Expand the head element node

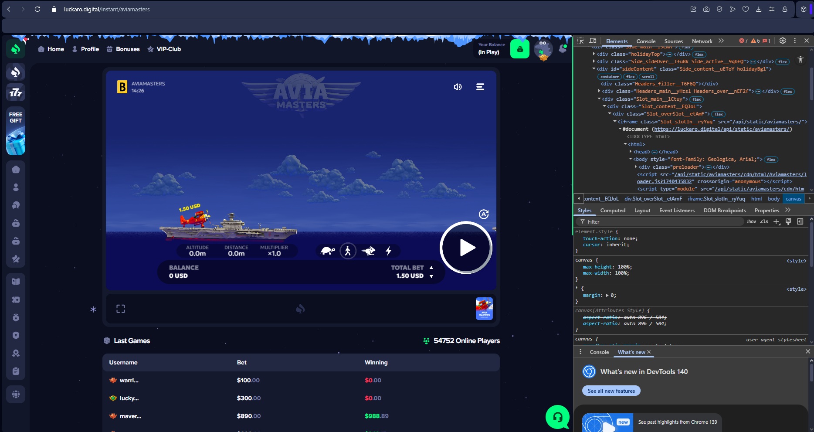point(631,152)
